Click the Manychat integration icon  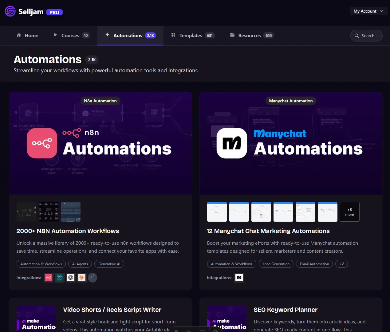pos(239,278)
